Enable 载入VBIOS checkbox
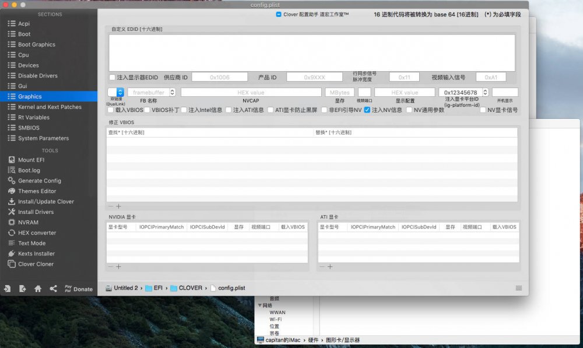The image size is (583, 348). click(110, 110)
